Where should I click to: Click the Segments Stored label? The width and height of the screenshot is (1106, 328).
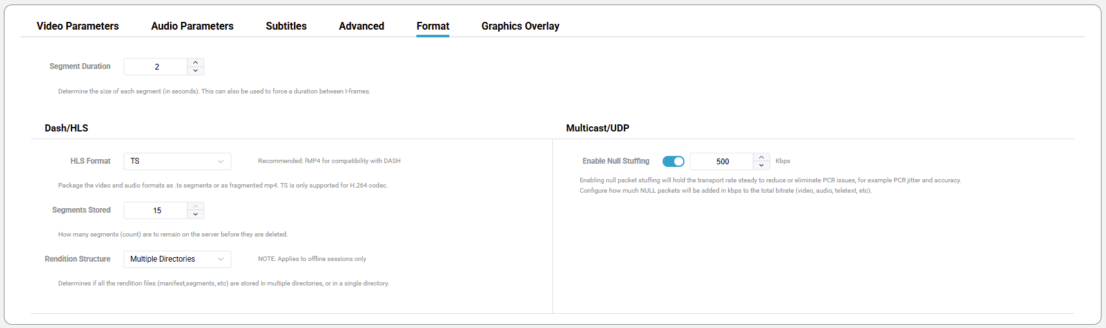[x=81, y=210]
